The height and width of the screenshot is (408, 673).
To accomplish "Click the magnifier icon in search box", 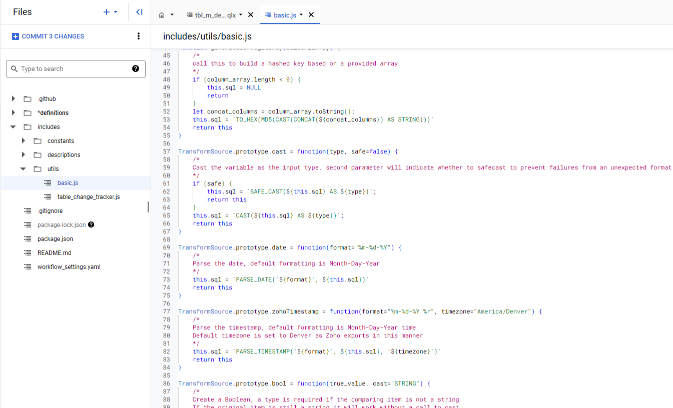I will pos(14,69).
